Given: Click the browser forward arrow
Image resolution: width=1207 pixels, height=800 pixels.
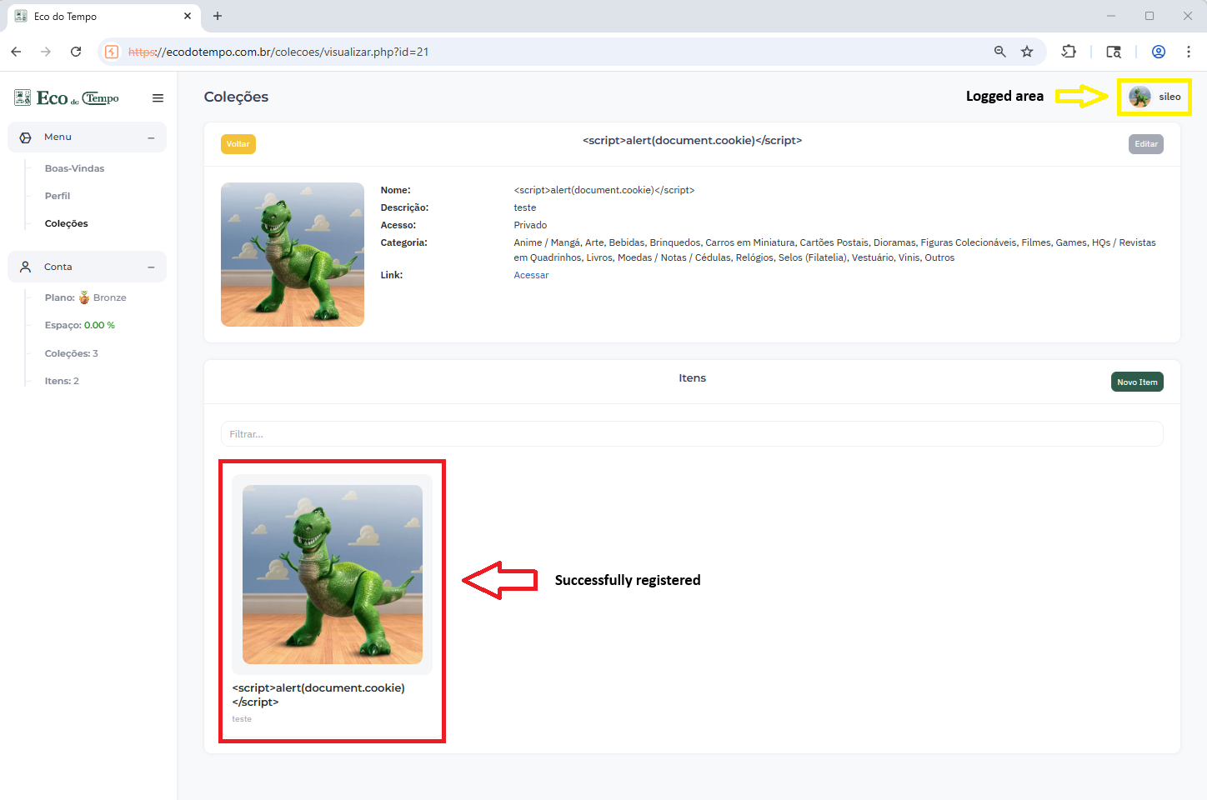Looking at the screenshot, I should [46, 52].
